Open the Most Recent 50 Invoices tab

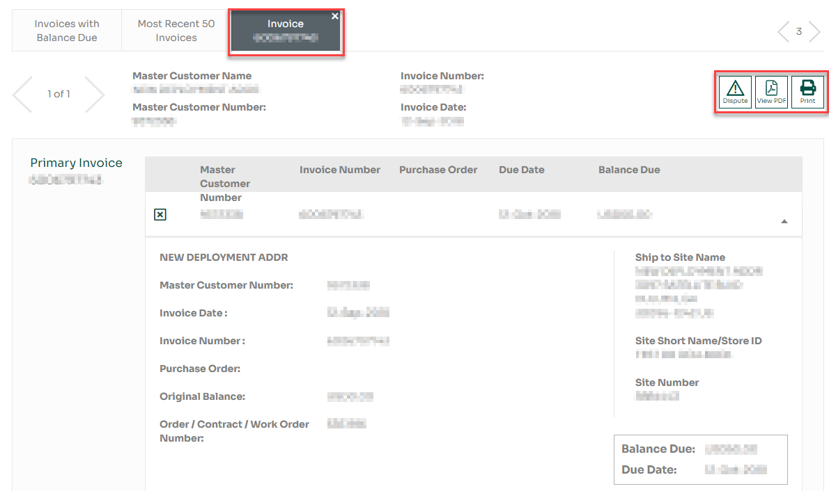175,30
